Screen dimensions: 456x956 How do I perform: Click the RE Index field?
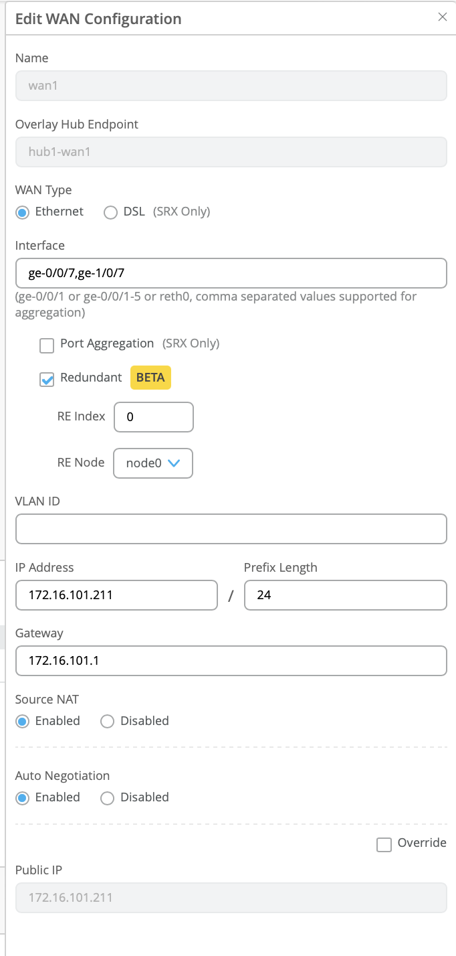click(x=154, y=417)
